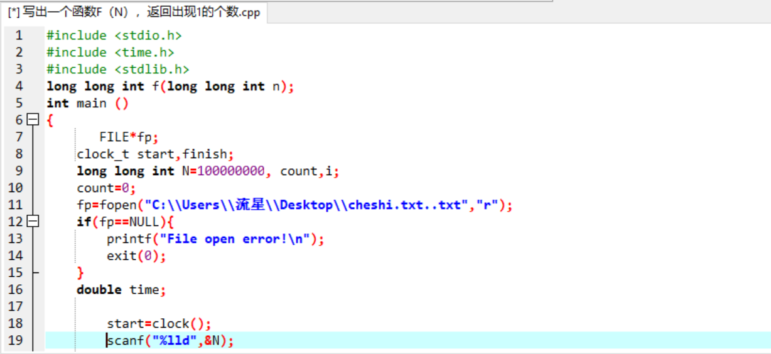Image resolution: width=771 pixels, height=354 pixels.
Task: Click the closing brace on line 15
Action: (80, 272)
